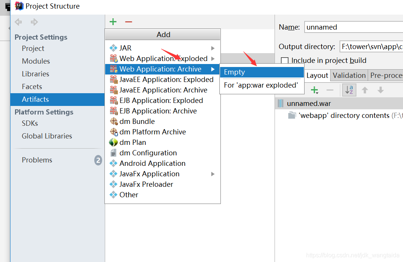Select For 'app:war exploded' option

coord(262,85)
